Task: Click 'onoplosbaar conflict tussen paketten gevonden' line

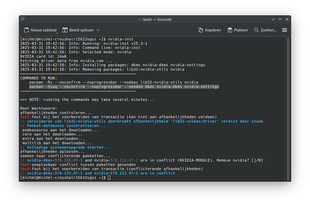Action: [78, 165]
